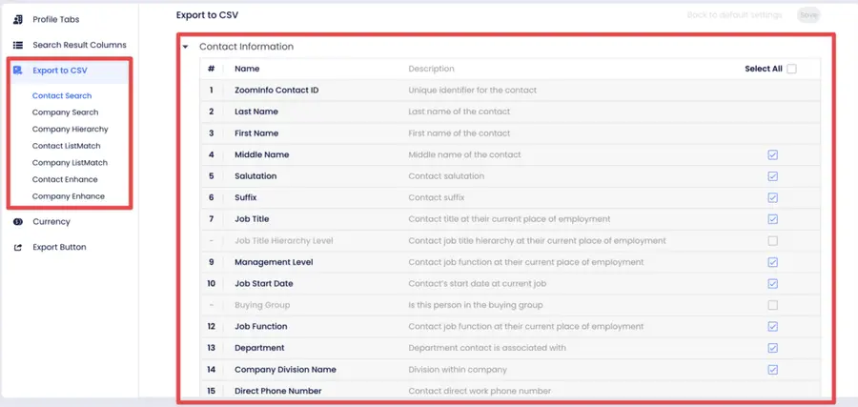Uncheck the Middle Name checkbox
This screenshot has height=407, width=858.
pyautogui.click(x=772, y=154)
